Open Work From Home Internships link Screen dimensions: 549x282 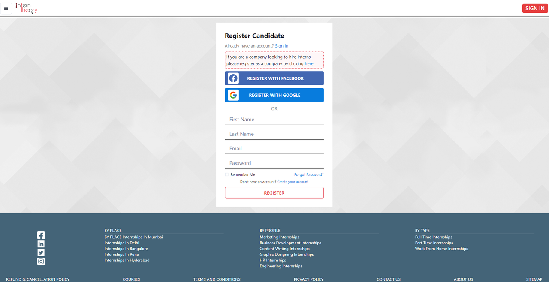(x=441, y=249)
